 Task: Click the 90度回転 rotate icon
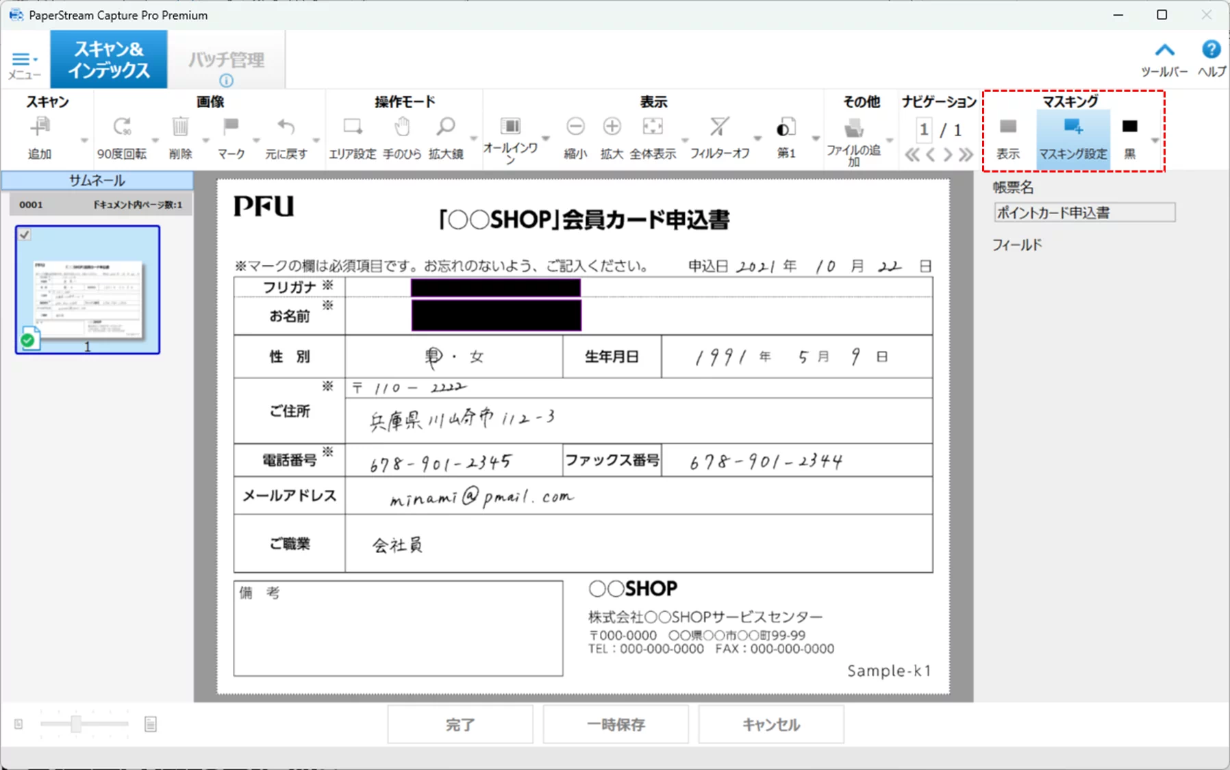pos(122,127)
